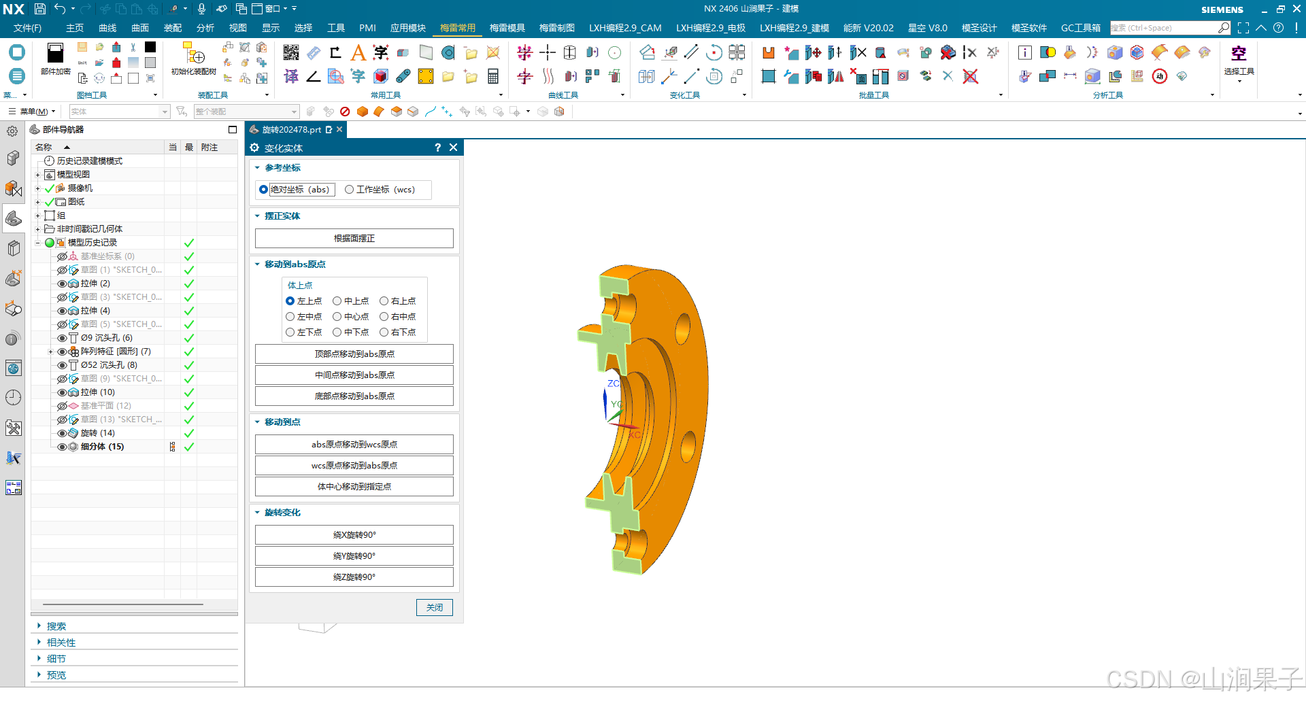1306x701 pixels.
Task: Select 绝对坐标 (abs) radio button
Action: pyautogui.click(x=263, y=190)
